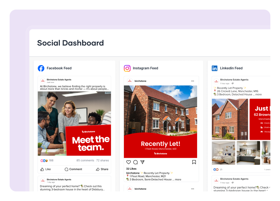Open the LinkedIn kitchen photo thumbnail
This screenshot has height=201, width=280.
tap(249, 153)
